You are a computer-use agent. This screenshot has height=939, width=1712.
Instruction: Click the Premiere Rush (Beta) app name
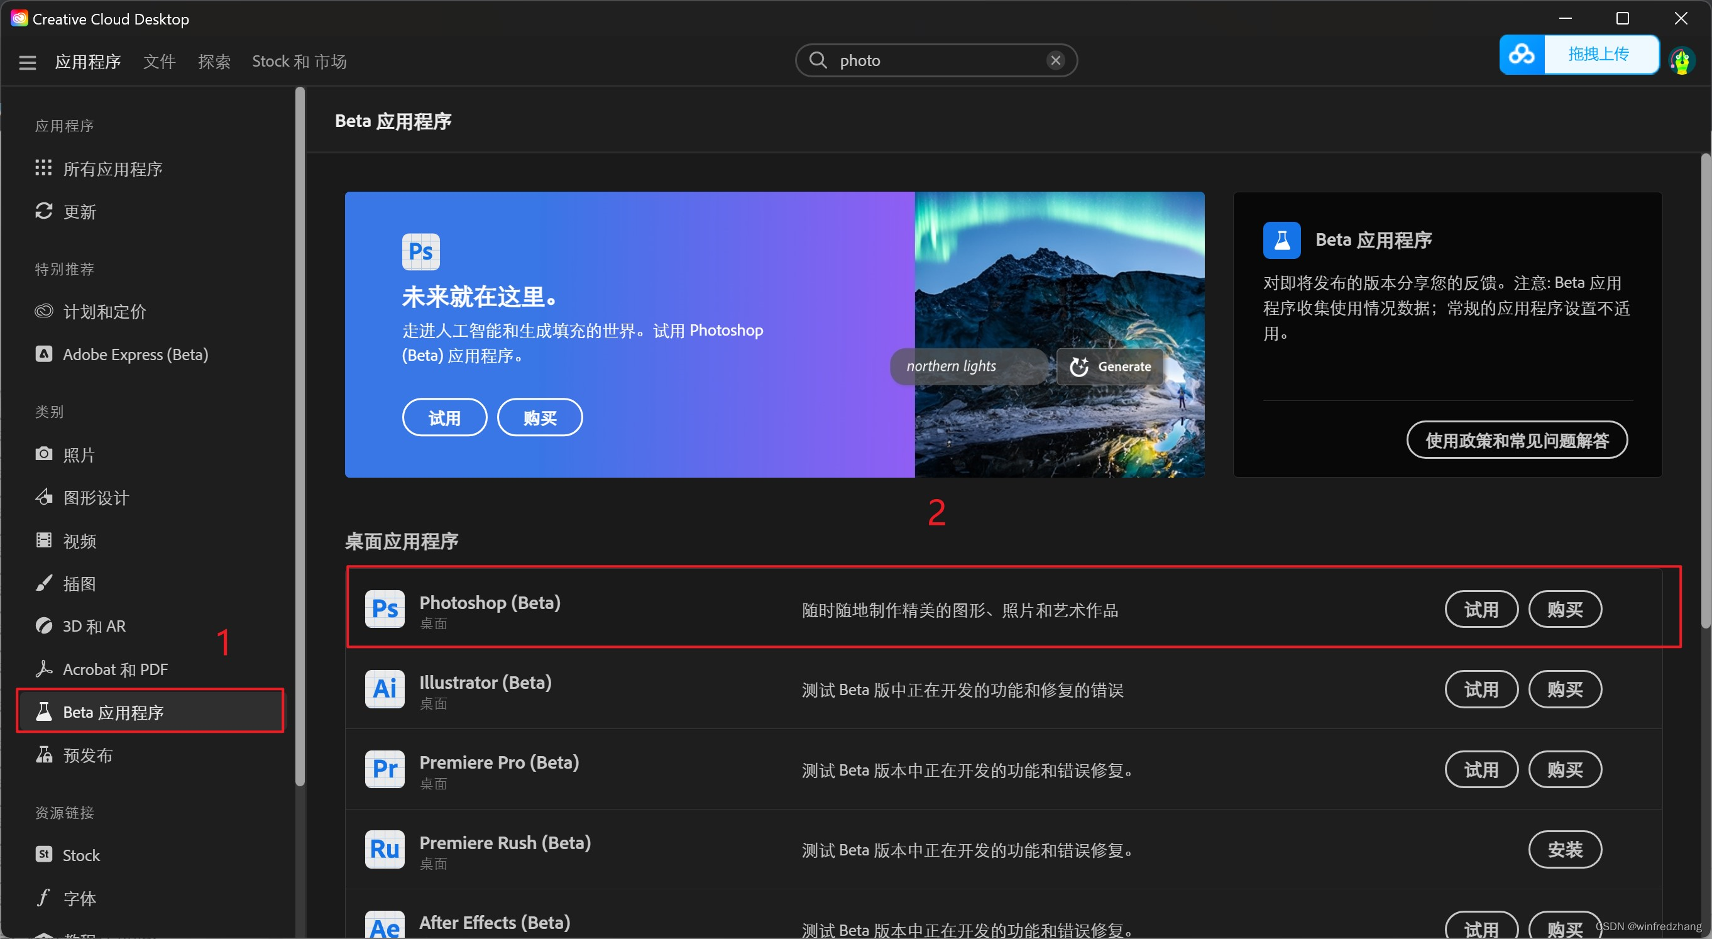[x=505, y=842]
